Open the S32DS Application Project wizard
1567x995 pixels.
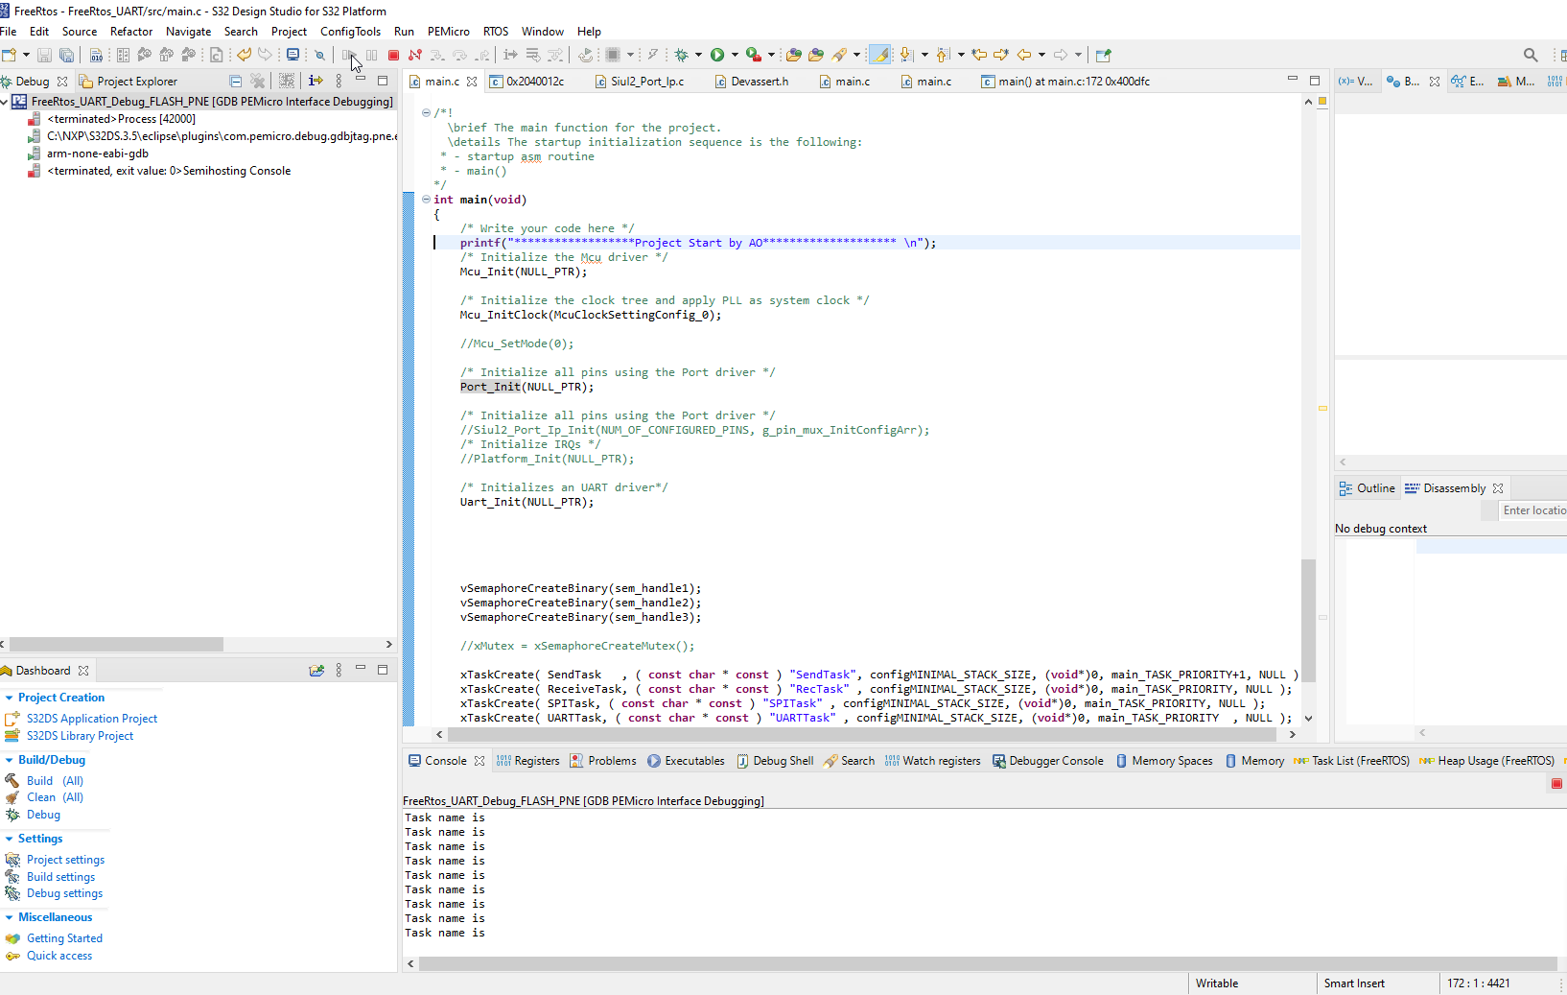[92, 718]
